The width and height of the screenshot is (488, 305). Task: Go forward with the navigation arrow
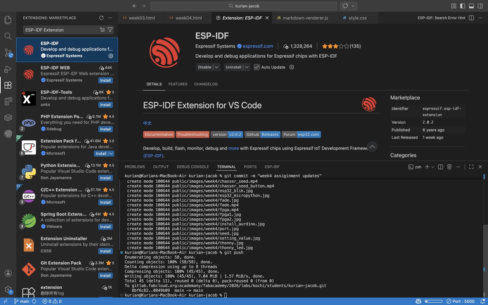click(143, 6)
